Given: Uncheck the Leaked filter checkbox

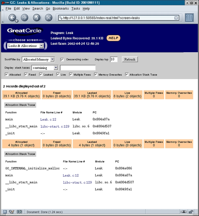Looking at the screenshot, I should tap(41, 75).
